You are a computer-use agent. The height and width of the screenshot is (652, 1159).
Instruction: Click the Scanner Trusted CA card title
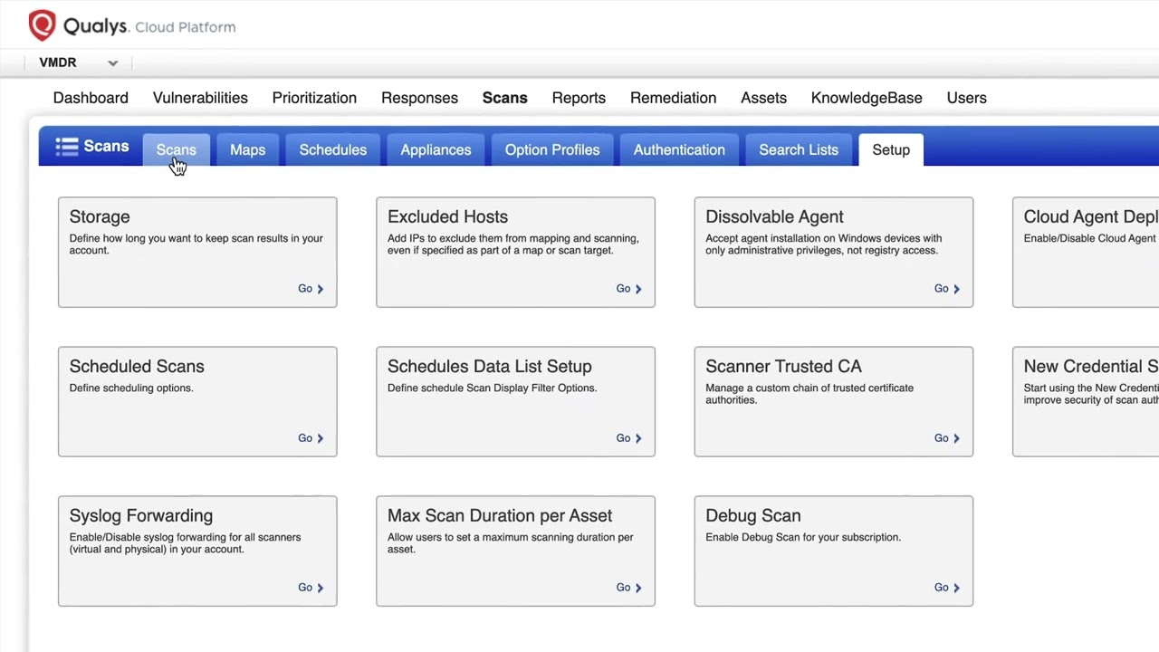coord(783,366)
